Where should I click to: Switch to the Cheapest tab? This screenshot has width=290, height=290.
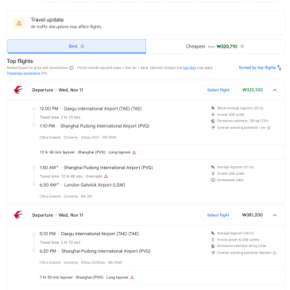(x=215, y=46)
